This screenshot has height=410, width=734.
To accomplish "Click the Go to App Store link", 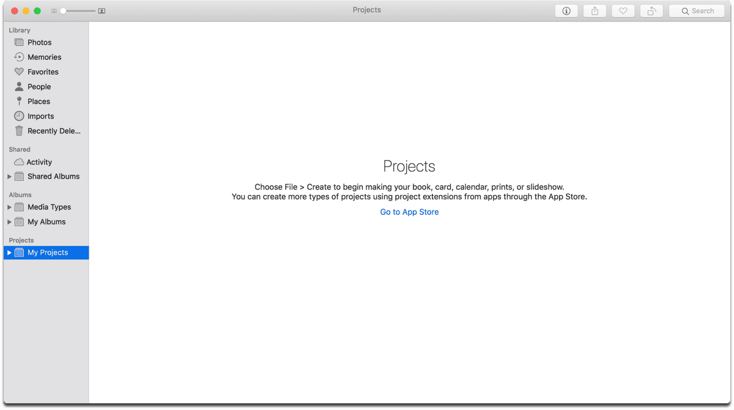I will point(409,212).
